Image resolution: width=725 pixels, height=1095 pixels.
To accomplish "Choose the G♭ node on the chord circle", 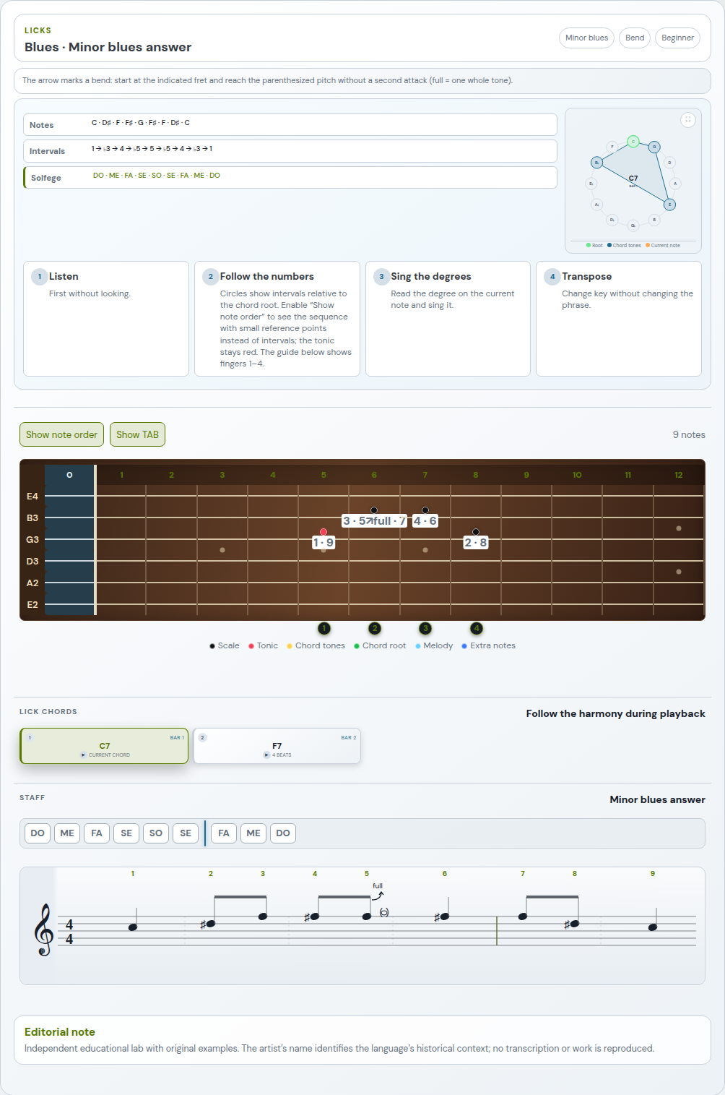I will tap(633, 226).
